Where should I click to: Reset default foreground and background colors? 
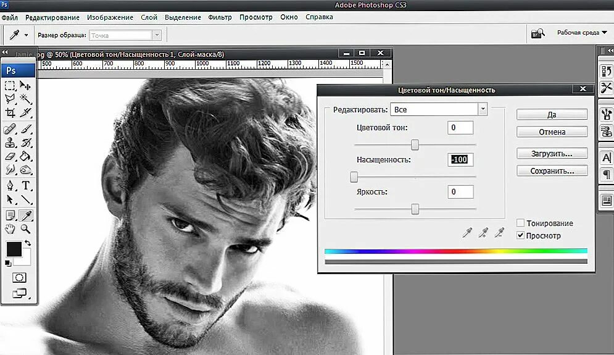(8, 263)
